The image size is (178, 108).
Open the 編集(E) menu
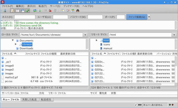tap(20, 6)
